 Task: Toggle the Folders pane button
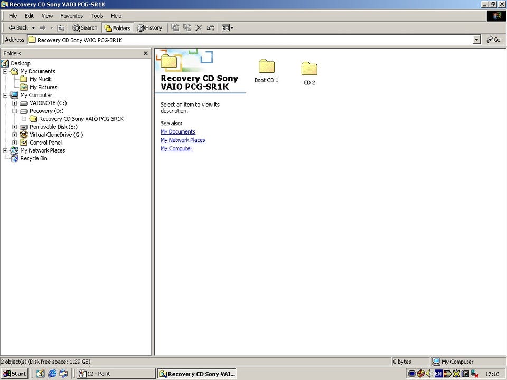coord(117,28)
